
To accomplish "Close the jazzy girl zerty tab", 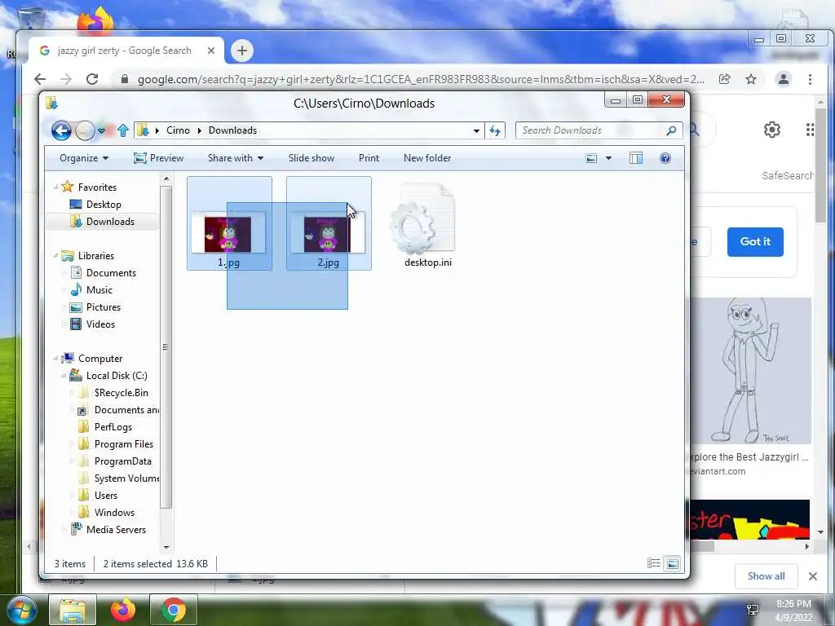I will 211,51.
